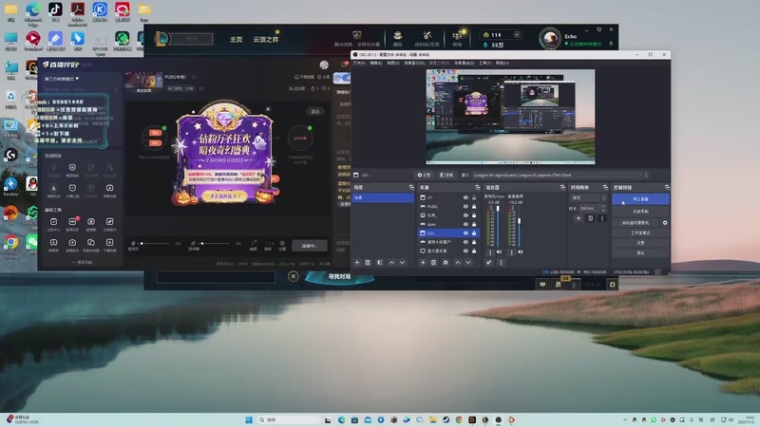Toggle visibility eye for CF- source
This screenshot has height=427, width=760.
tap(465, 197)
